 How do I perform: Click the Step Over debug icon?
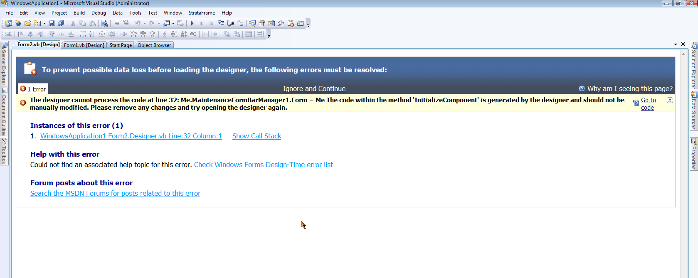point(230,23)
